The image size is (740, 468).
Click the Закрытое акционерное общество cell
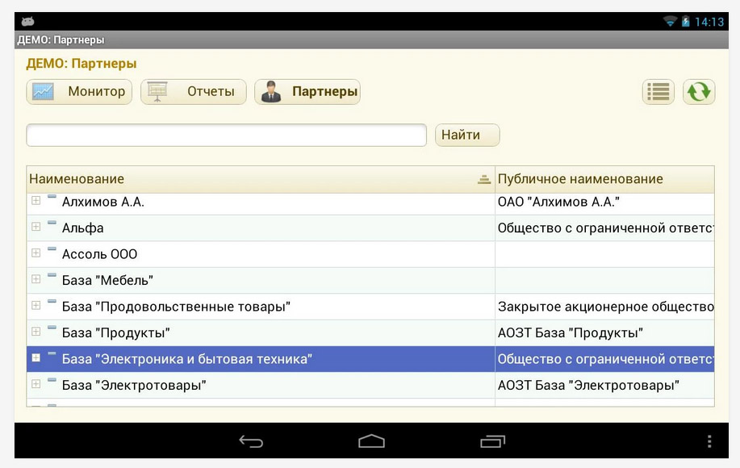tap(605, 307)
